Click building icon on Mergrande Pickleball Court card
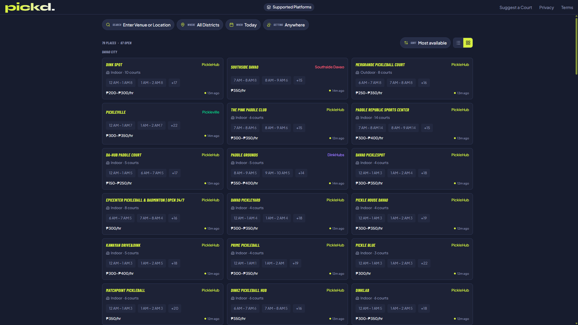 tap(357, 73)
